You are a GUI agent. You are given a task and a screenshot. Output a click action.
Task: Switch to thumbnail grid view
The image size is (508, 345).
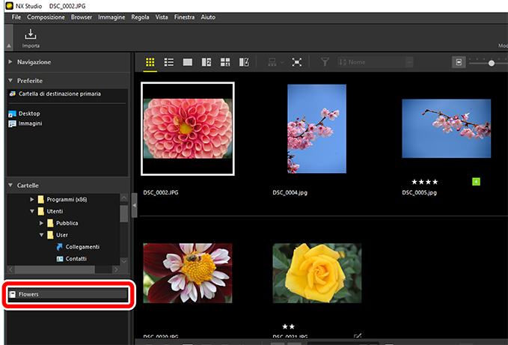pyautogui.click(x=150, y=62)
